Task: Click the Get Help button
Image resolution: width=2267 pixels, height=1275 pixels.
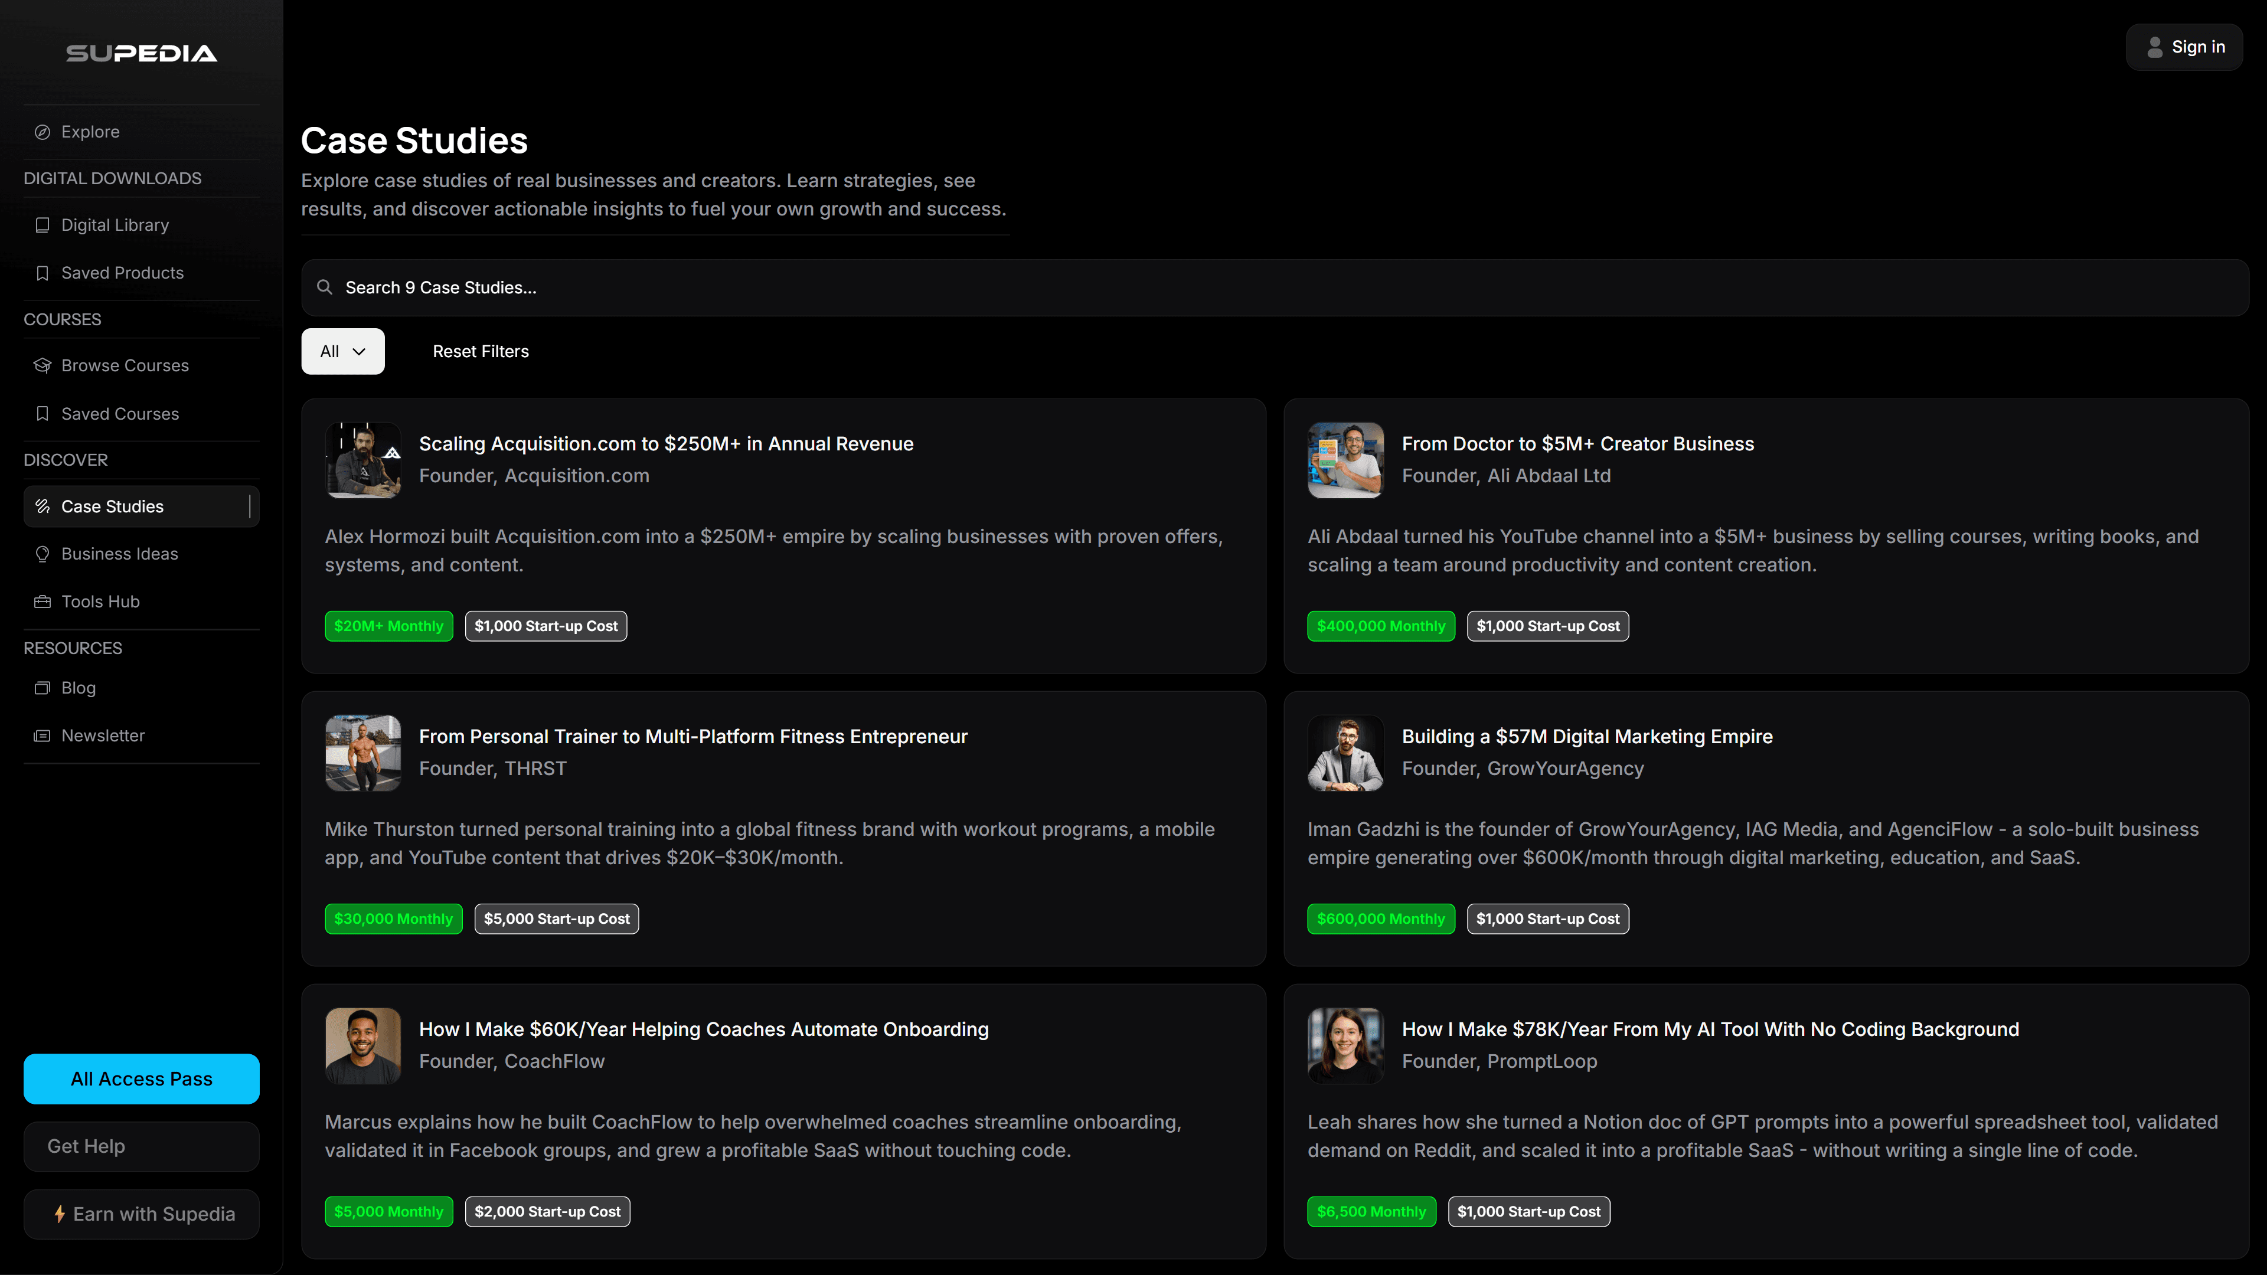Action: pos(142,1146)
